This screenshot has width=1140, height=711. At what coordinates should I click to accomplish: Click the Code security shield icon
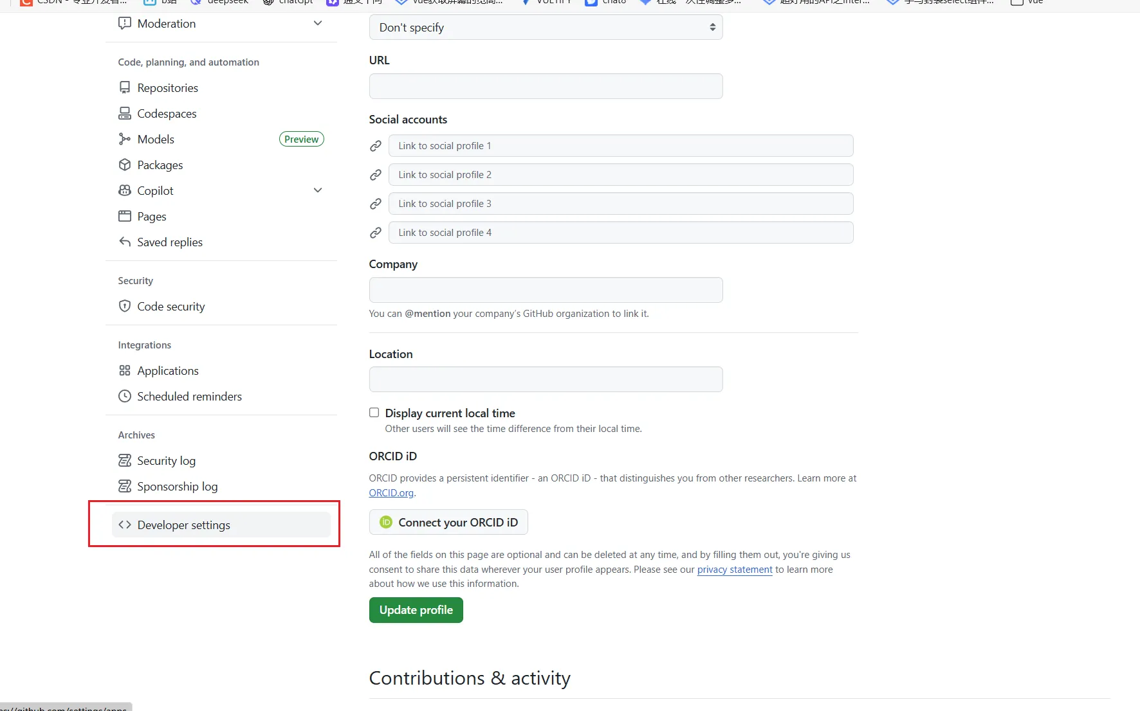pyautogui.click(x=125, y=306)
